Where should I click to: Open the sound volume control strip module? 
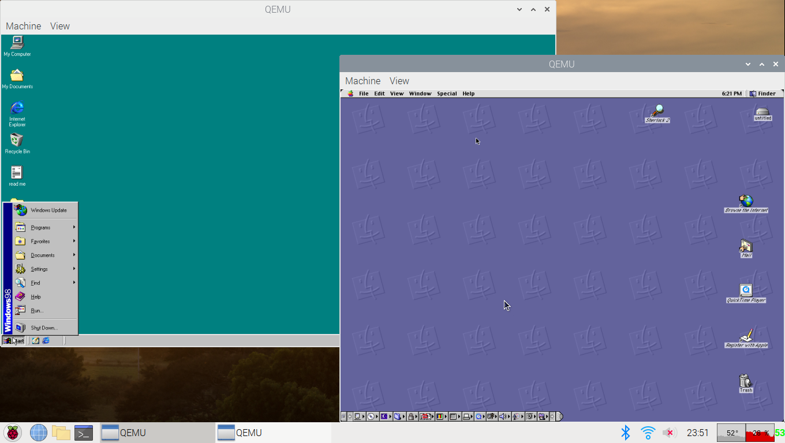tap(504, 416)
